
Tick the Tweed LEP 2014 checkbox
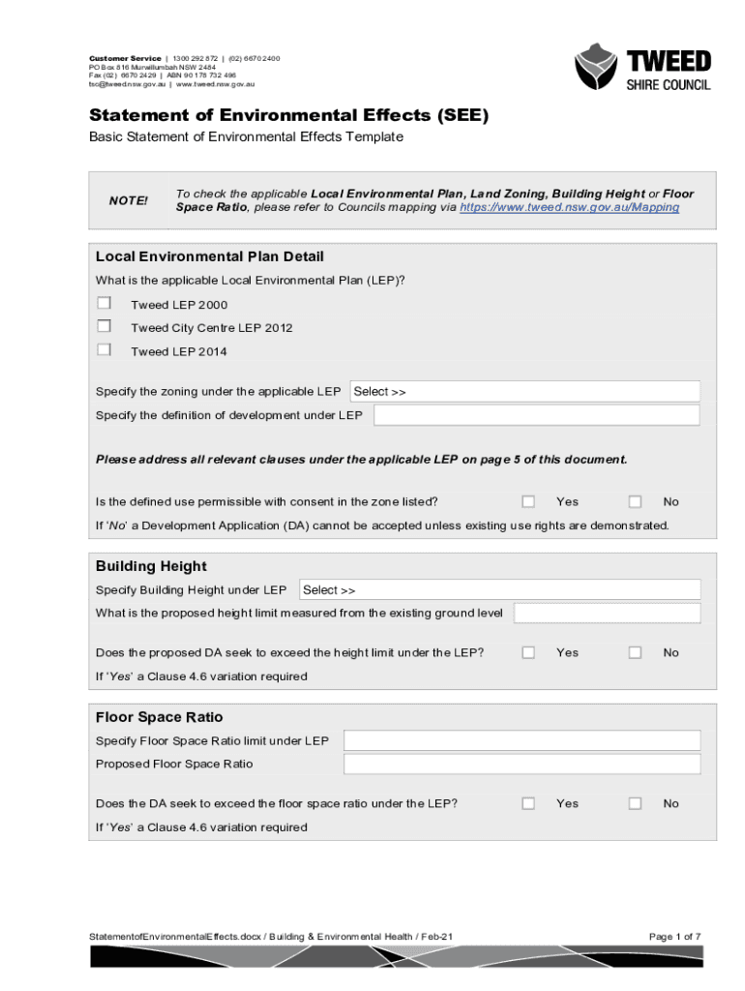[x=104, y=349]
